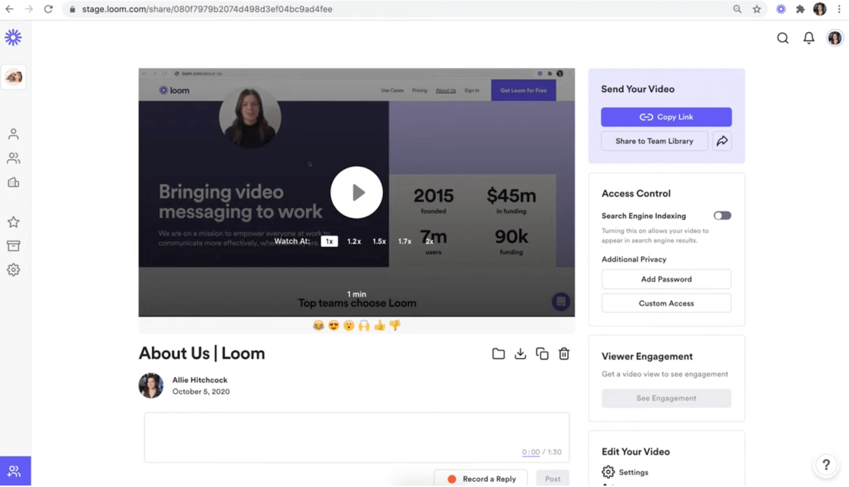Image resolution: width=849 pixels, height=487 pixels.
Task: Open the person icon in the left sidebar
Action: tap(13, 134)
